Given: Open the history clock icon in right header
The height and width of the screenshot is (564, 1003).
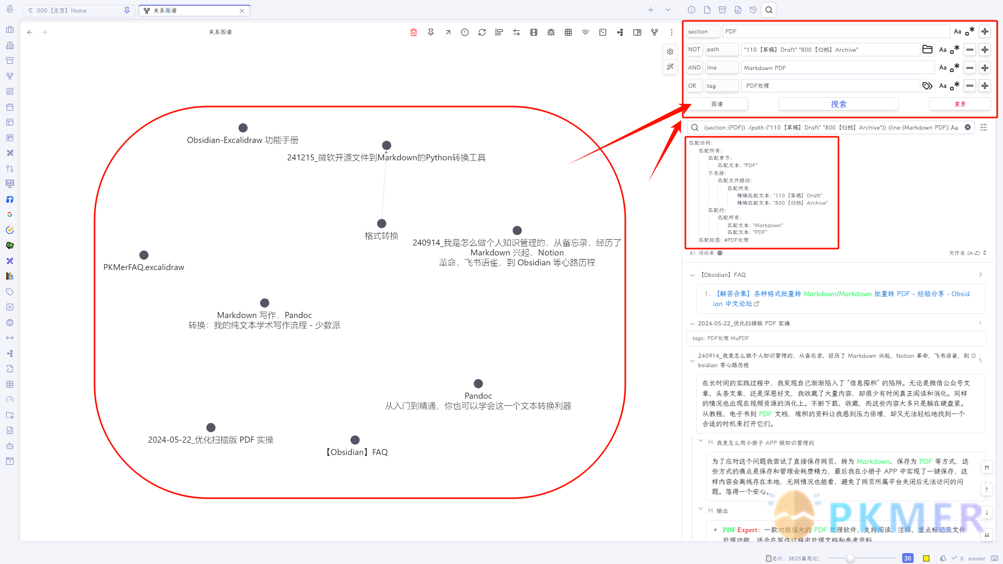Looking at the screenshot, I should point(753,10).
